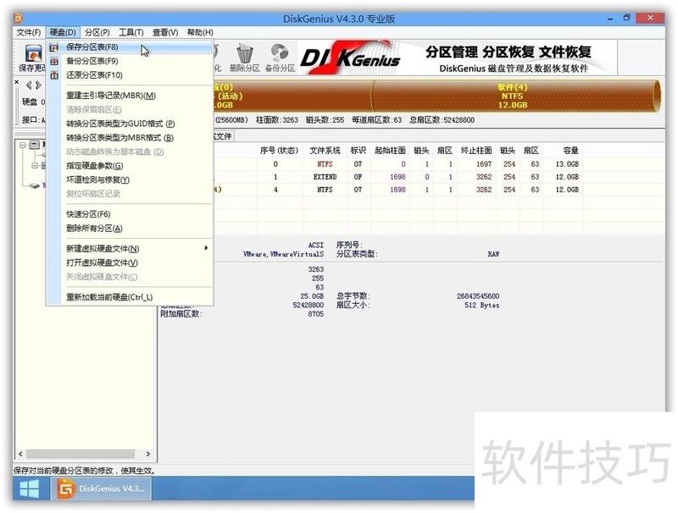The image size is (678, 513).
Task: Choose 转换分区表类型为GUID格式
Action: 130,124
